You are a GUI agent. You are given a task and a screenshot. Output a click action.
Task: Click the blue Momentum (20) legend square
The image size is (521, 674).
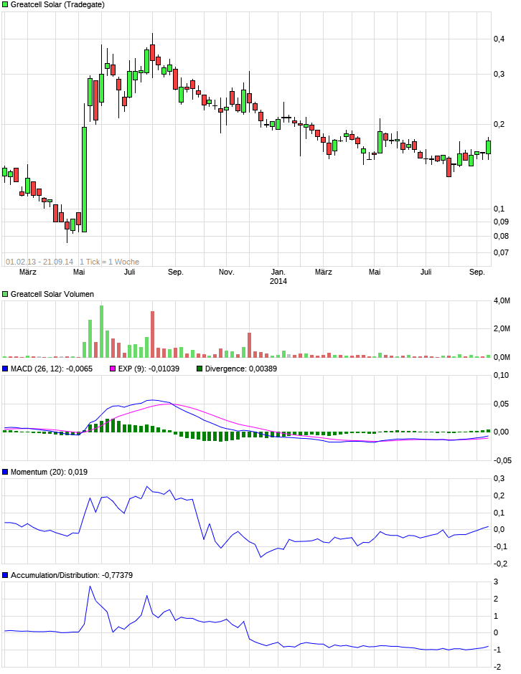5,472
